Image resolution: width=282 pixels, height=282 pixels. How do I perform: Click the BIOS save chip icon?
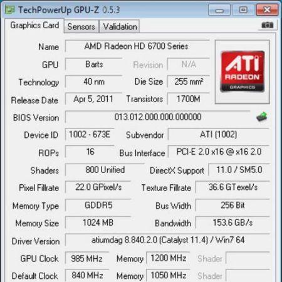tap(262, 117)
